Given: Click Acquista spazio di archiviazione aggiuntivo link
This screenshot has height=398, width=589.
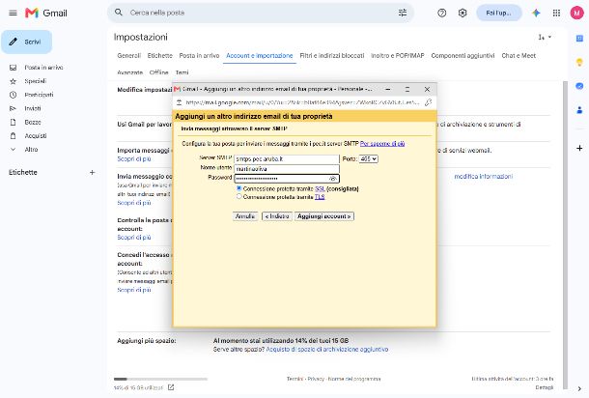Looking at the screenshot, I should coord(327,350).
